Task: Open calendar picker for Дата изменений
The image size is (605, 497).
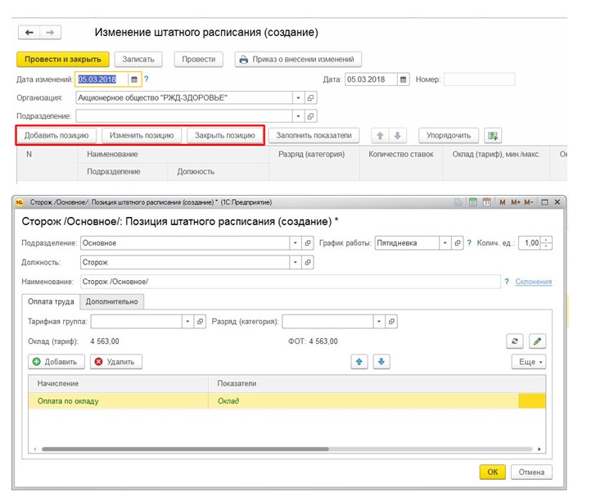Action: point(134,79)
